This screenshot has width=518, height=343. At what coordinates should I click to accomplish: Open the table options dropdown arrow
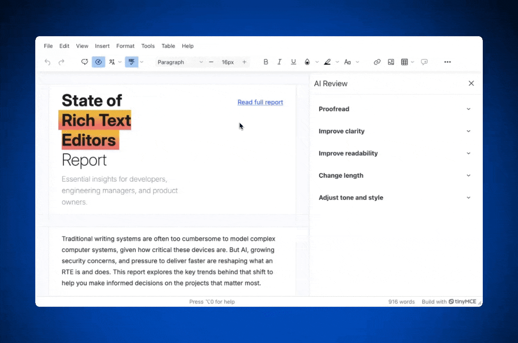[413, 62]
